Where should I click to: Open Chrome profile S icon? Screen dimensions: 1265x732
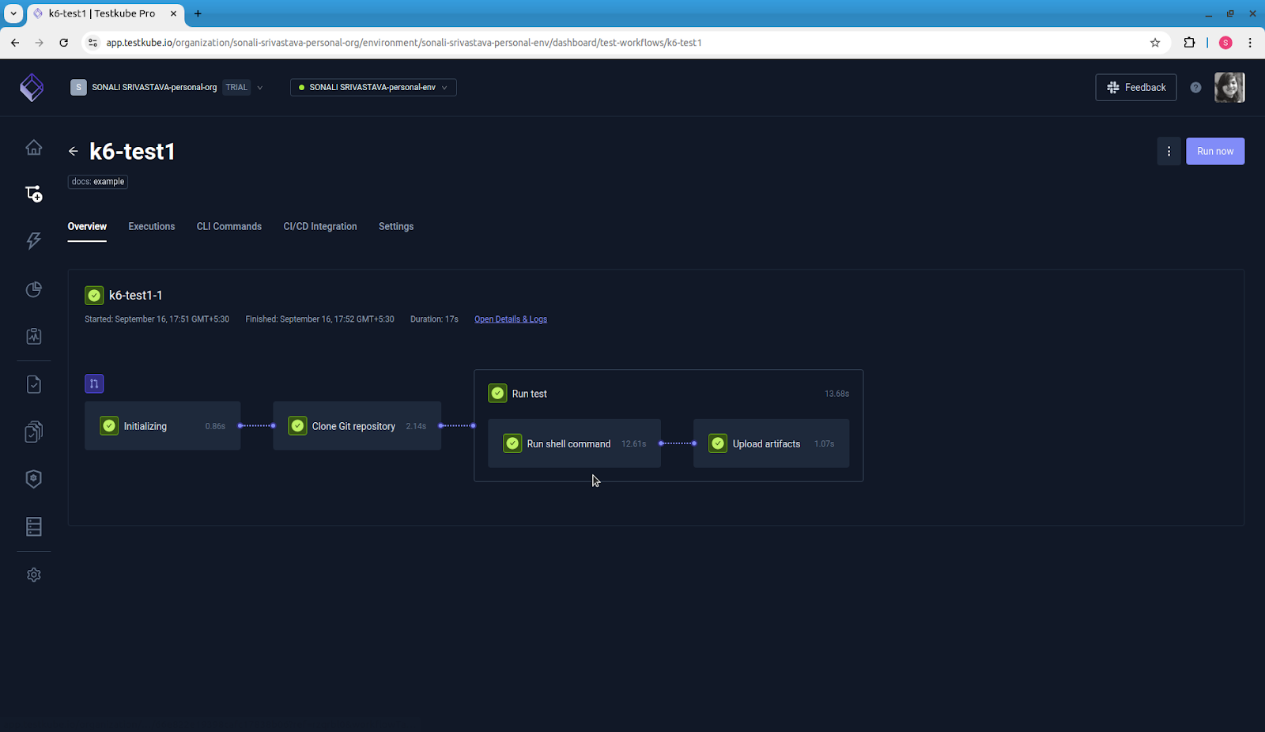click(x=1225, y=43)
